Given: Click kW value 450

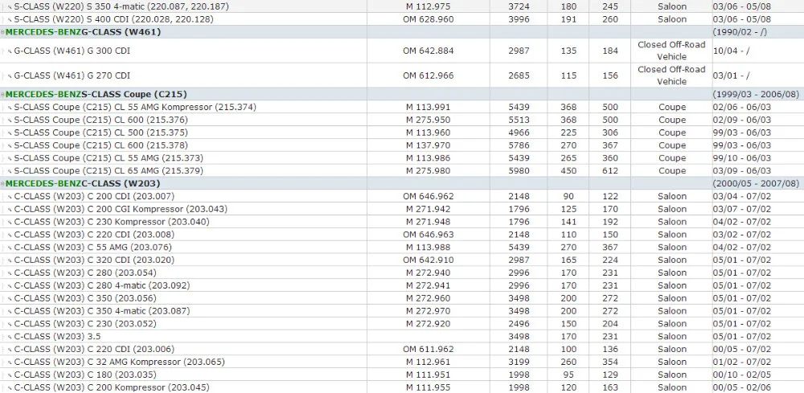Looking at the screenshot, I should [x=568, y=170].
